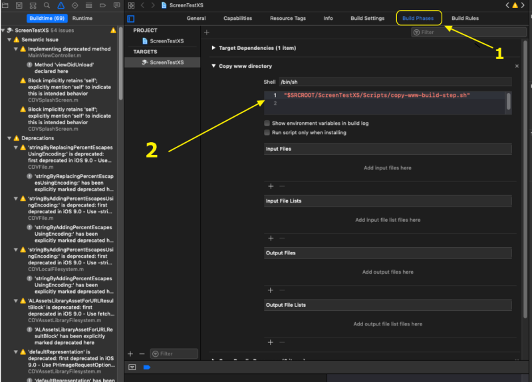The image size is (532, 382).
Task: Expand Target Dependencies (1 item)
Action: click(x=213, y=48)
